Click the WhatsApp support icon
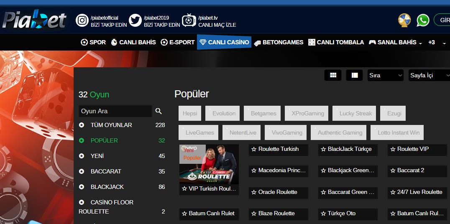Image resolution: width=450 pixels, height=224 pixels. [x=423, y=20]
